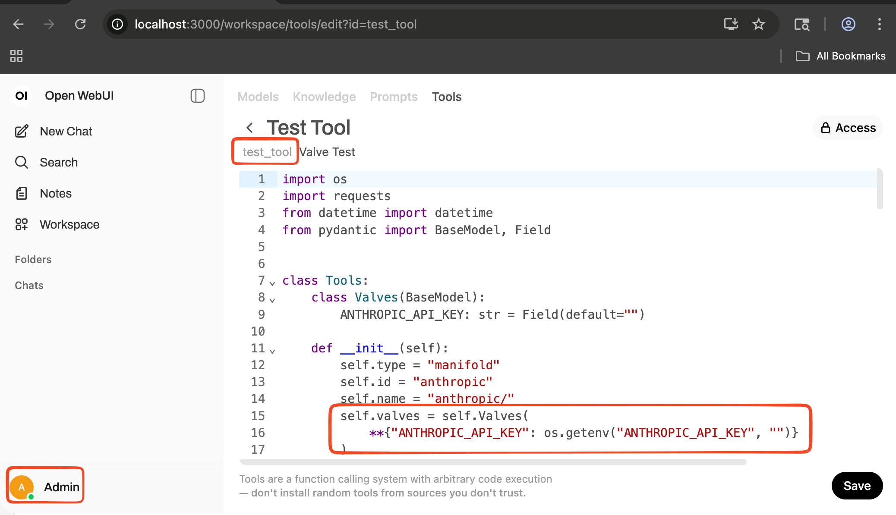Switch to the Models tab

[x=258, y=97]
